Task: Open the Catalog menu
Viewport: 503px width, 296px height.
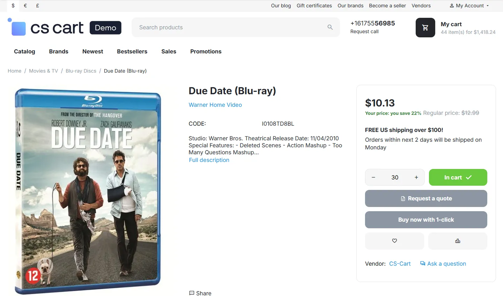Action: [x=24, y=51]
